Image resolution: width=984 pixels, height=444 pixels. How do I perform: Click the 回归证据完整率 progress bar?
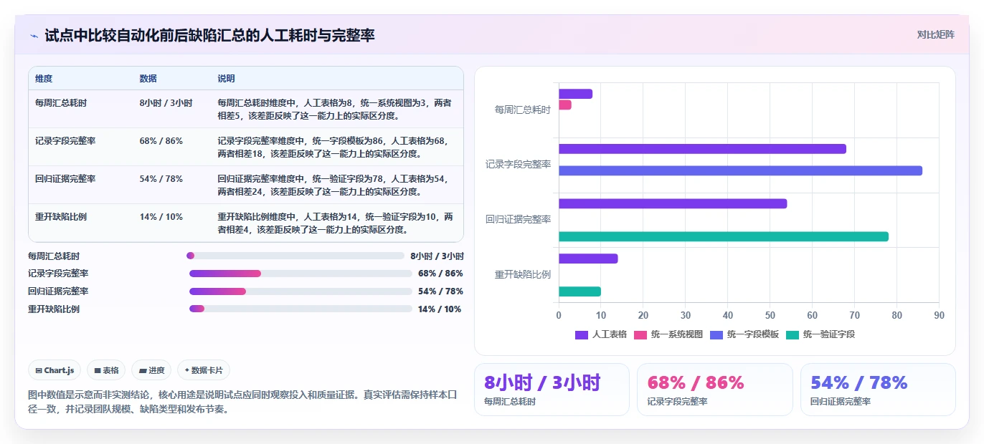click(301, 291)
